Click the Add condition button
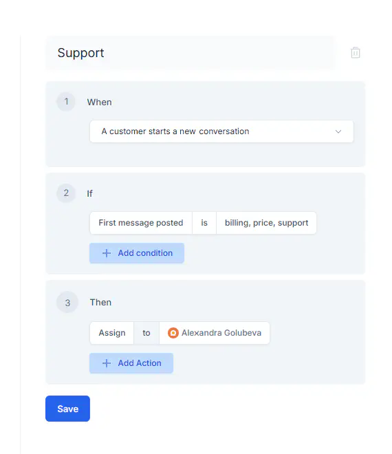The image size is (392, 454). pos(137,253)
